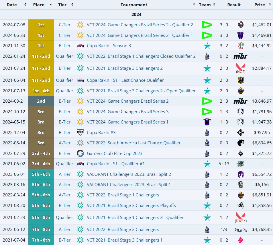Open VCT 2022 Brazil Stage 1 Challengers Closed Qualifier 2
The width and height of the screenshot is (273, 245).
click(141, 56)
